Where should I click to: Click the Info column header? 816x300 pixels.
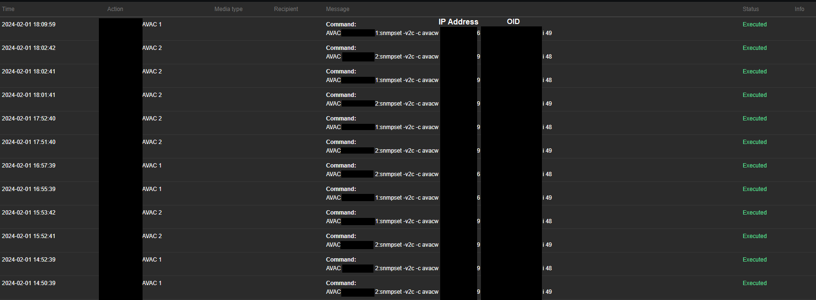(x=799, y=9)
